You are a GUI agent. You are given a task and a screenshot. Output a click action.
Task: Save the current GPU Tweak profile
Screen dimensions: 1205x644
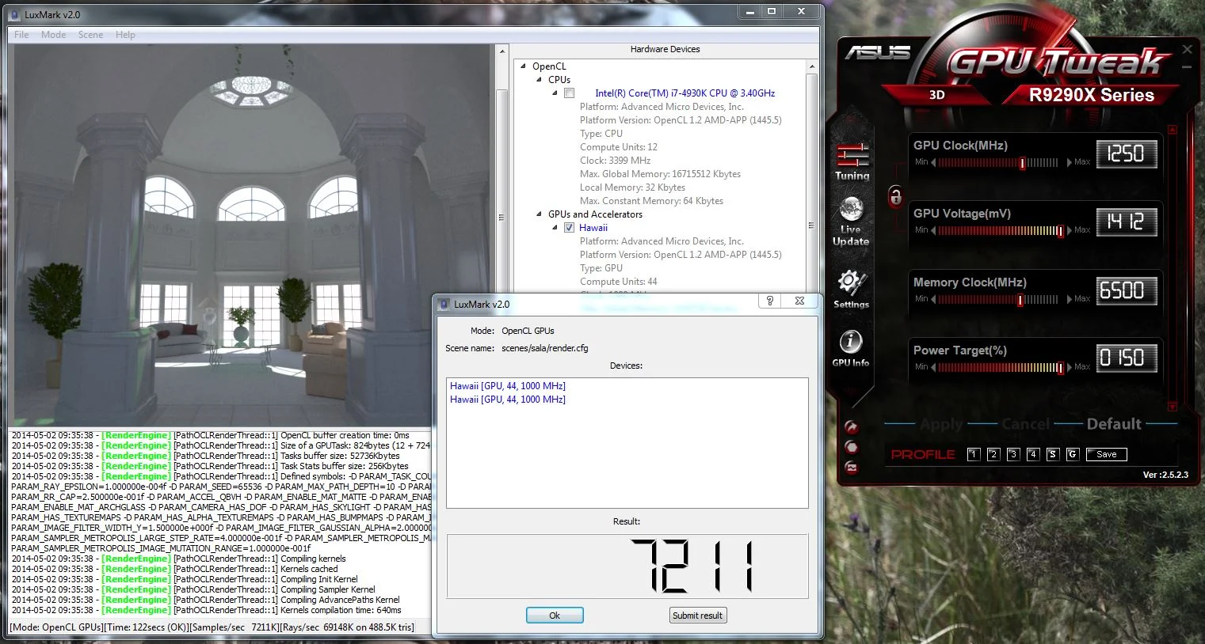[1106, 454]
